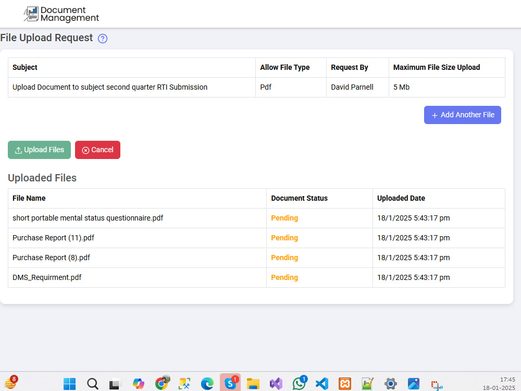This screenshot has width=521, height=391.
Task: Select Pending status of Purchase Report (8).pdf
Action: (x=284, y=258)
